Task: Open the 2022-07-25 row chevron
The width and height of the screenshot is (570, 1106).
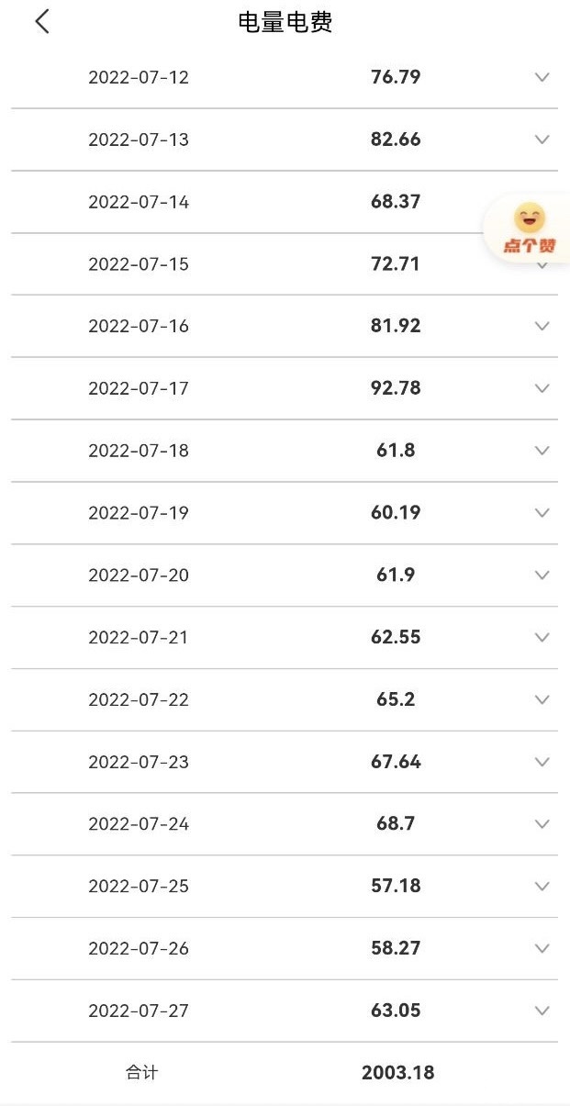Action: coord(542,886)
